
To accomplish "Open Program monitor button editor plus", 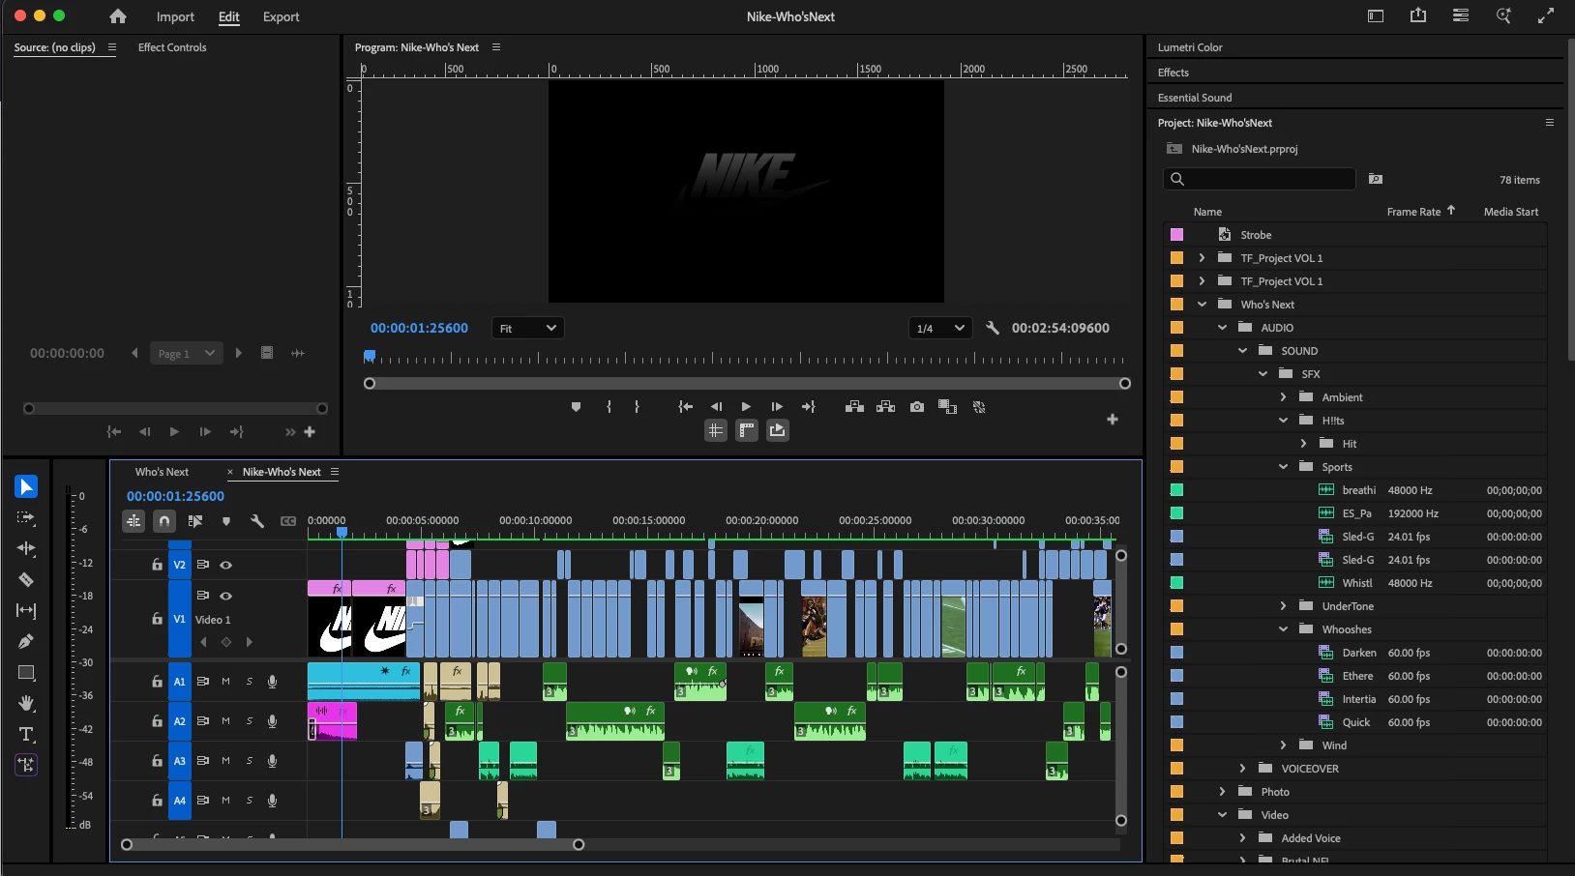I will click(1113, 419).
